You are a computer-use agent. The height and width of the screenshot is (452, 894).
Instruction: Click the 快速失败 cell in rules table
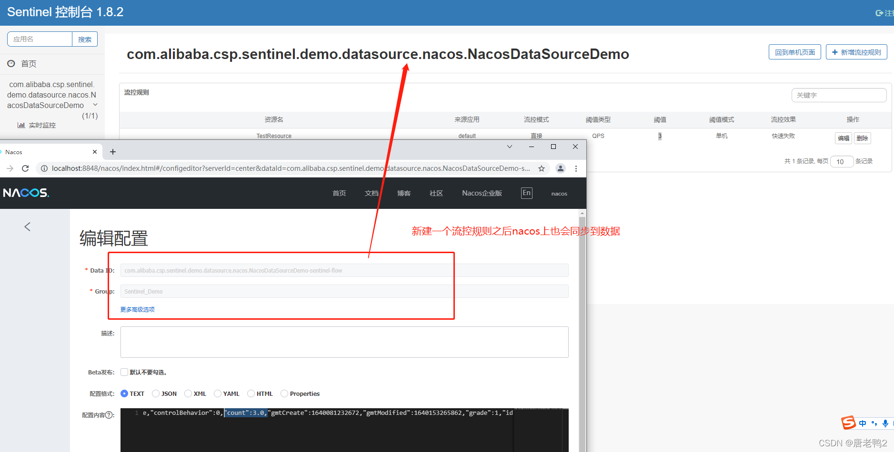coord(784,136)
